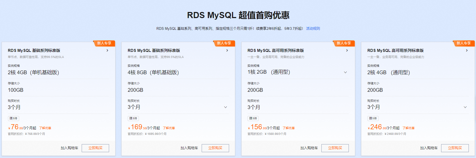Expand 实例规格 dropdown showing 1核 2GB 通用型

coord(345,72)
